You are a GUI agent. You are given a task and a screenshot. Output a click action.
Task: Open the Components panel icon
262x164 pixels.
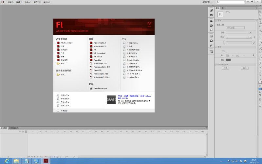coord(211,41)
